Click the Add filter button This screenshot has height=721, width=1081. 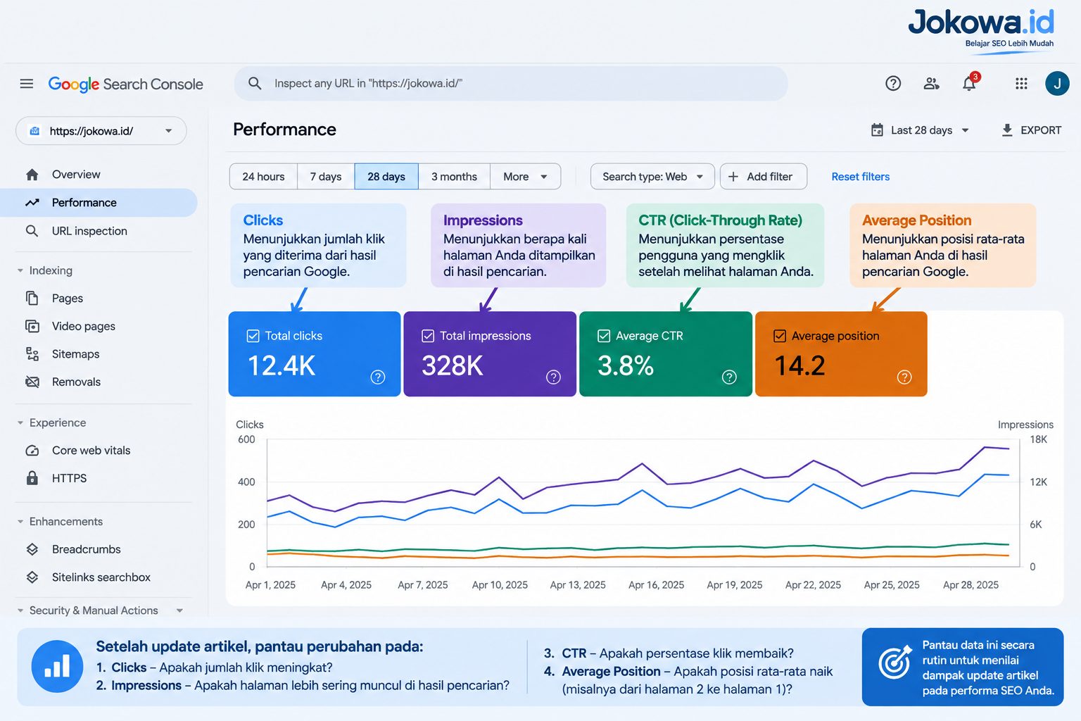[x=764, y=177]
